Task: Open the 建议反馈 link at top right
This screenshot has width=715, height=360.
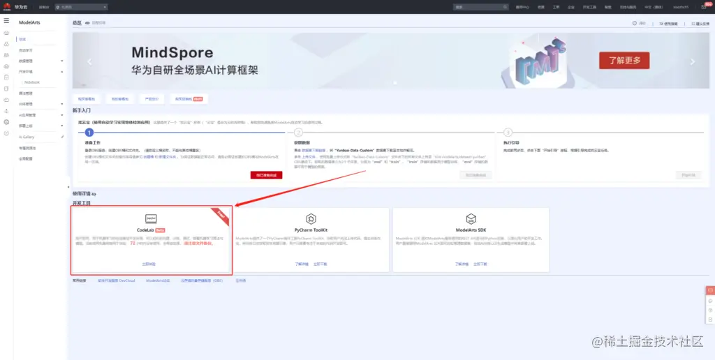Action: coord(700,23)
